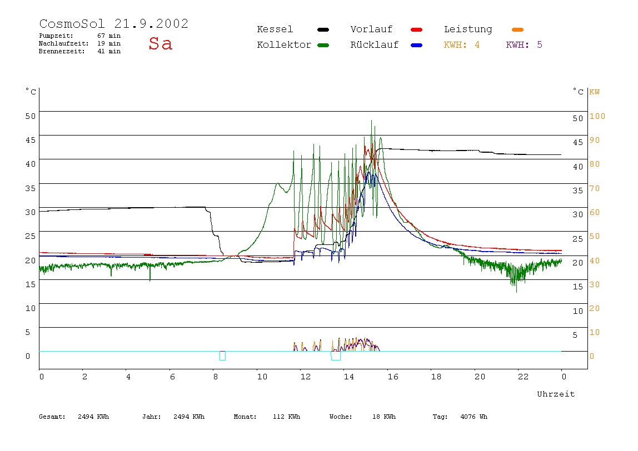The image size is (638, 451).
Task: Click the red Vorlauf legend swatch
Action: [x=417, y=29]
